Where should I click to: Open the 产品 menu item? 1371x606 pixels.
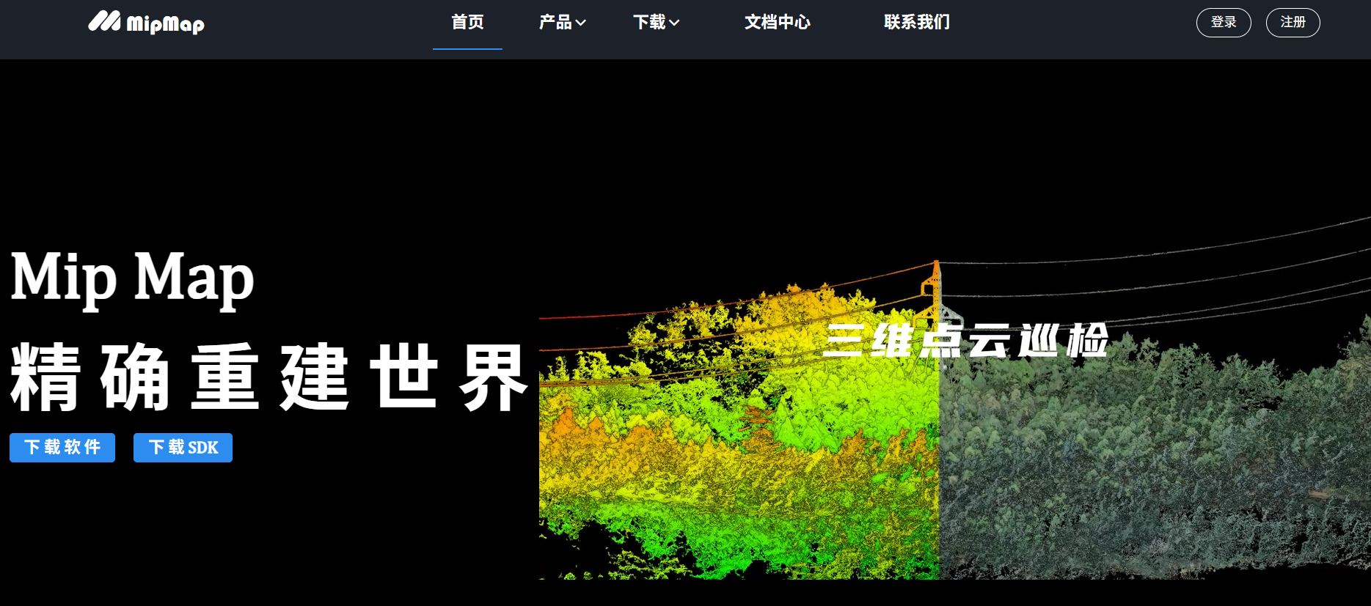click(x=555, y=23)
